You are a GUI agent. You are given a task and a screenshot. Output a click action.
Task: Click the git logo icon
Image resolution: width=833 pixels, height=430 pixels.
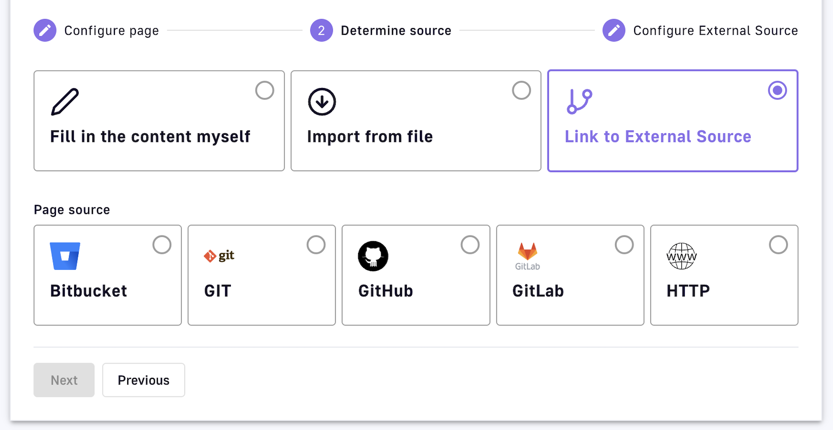[219, 256]
